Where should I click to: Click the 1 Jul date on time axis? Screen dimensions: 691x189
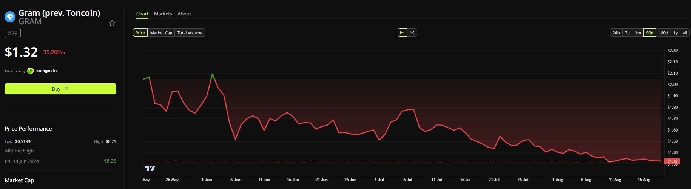click(x=379, y=180)
